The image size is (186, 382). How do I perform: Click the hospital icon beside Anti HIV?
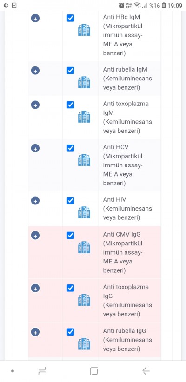point(84,212)
